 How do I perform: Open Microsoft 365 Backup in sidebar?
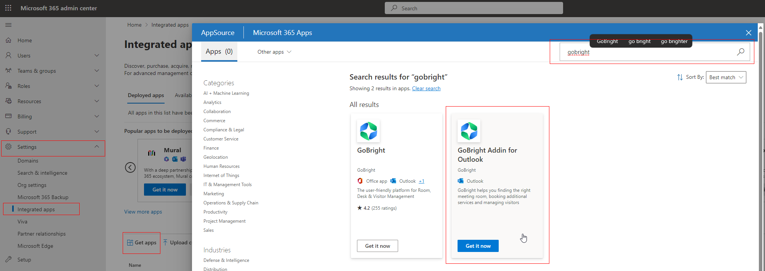(x=43, y=197)
